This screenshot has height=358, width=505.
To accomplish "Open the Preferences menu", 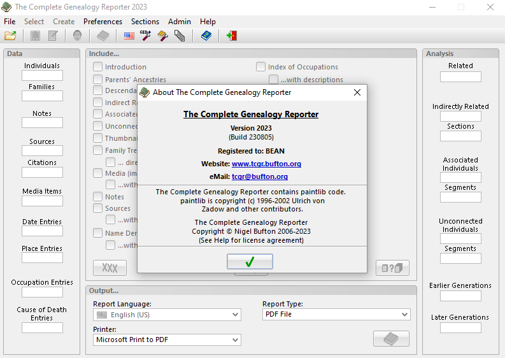I will pos(103,22).
